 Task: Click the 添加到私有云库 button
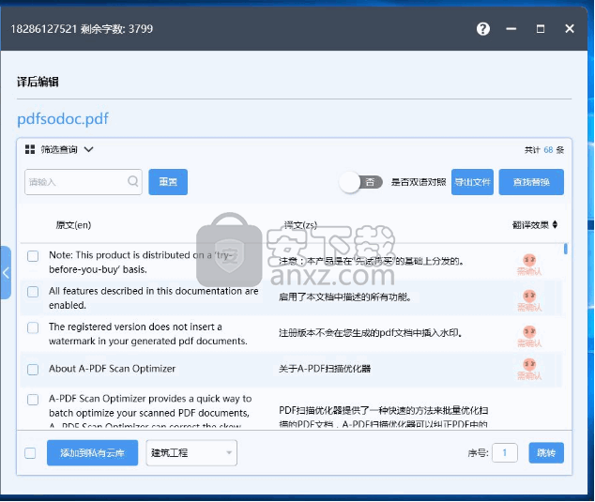point(93,452)
